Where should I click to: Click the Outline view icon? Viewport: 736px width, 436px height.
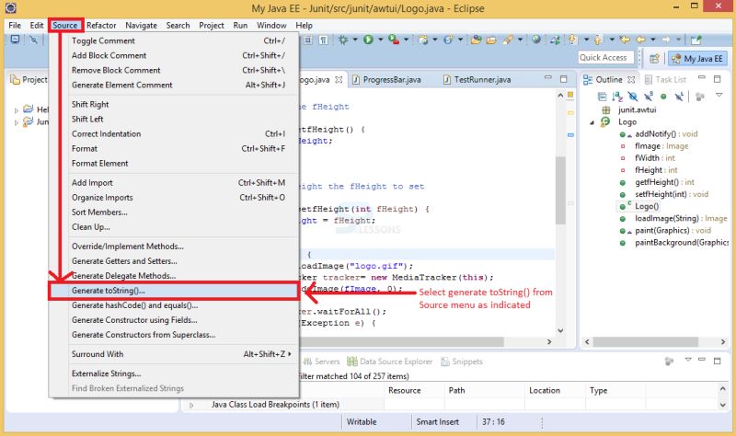588,80
